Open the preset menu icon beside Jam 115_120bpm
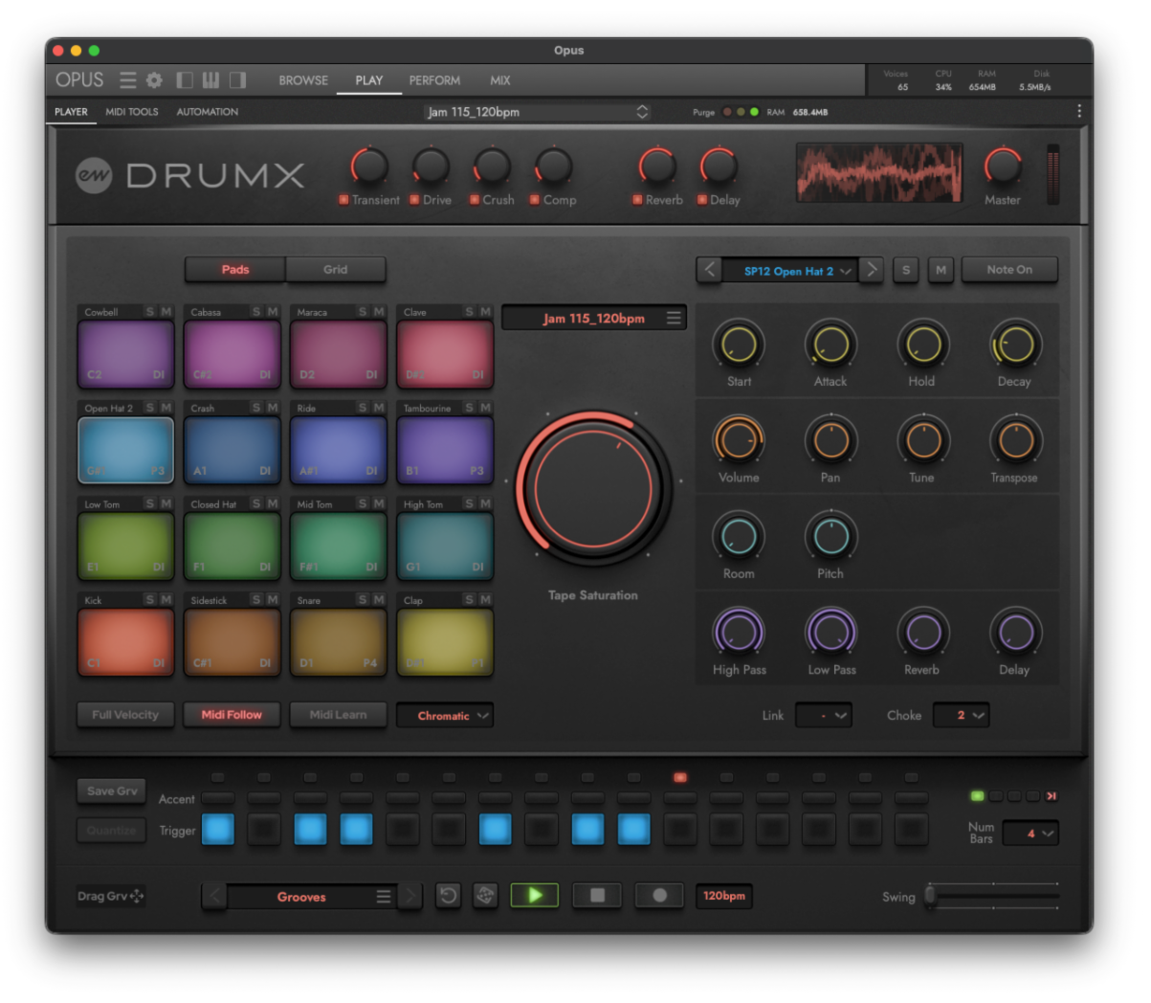 click(x=674, y=317)
